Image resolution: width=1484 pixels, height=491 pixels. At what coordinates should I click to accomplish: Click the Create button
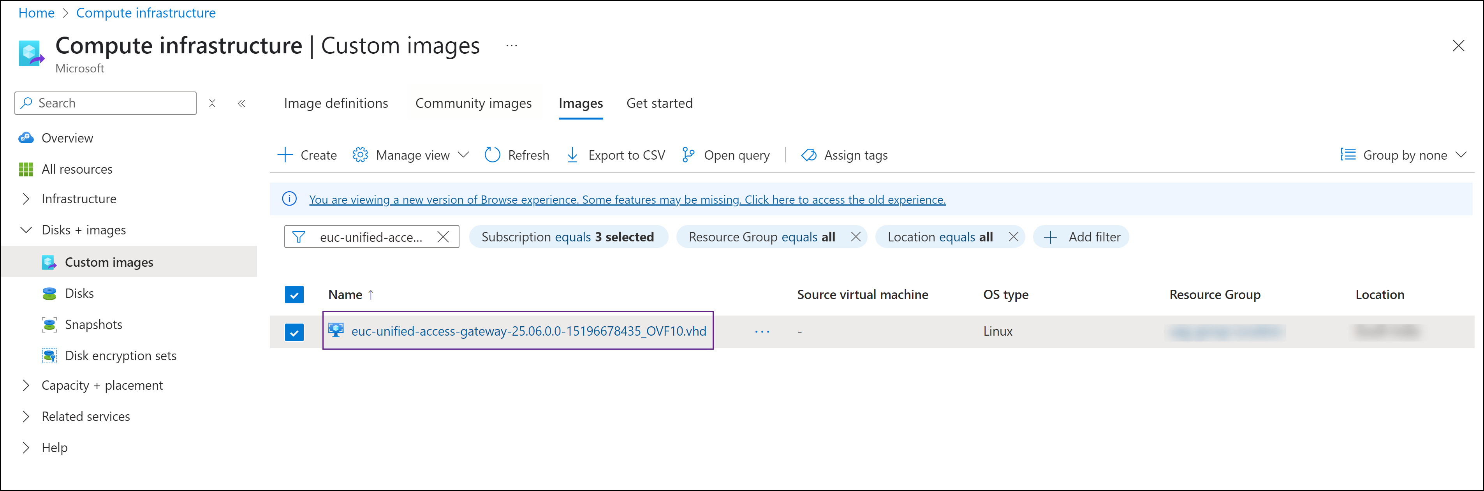[307, 155]
